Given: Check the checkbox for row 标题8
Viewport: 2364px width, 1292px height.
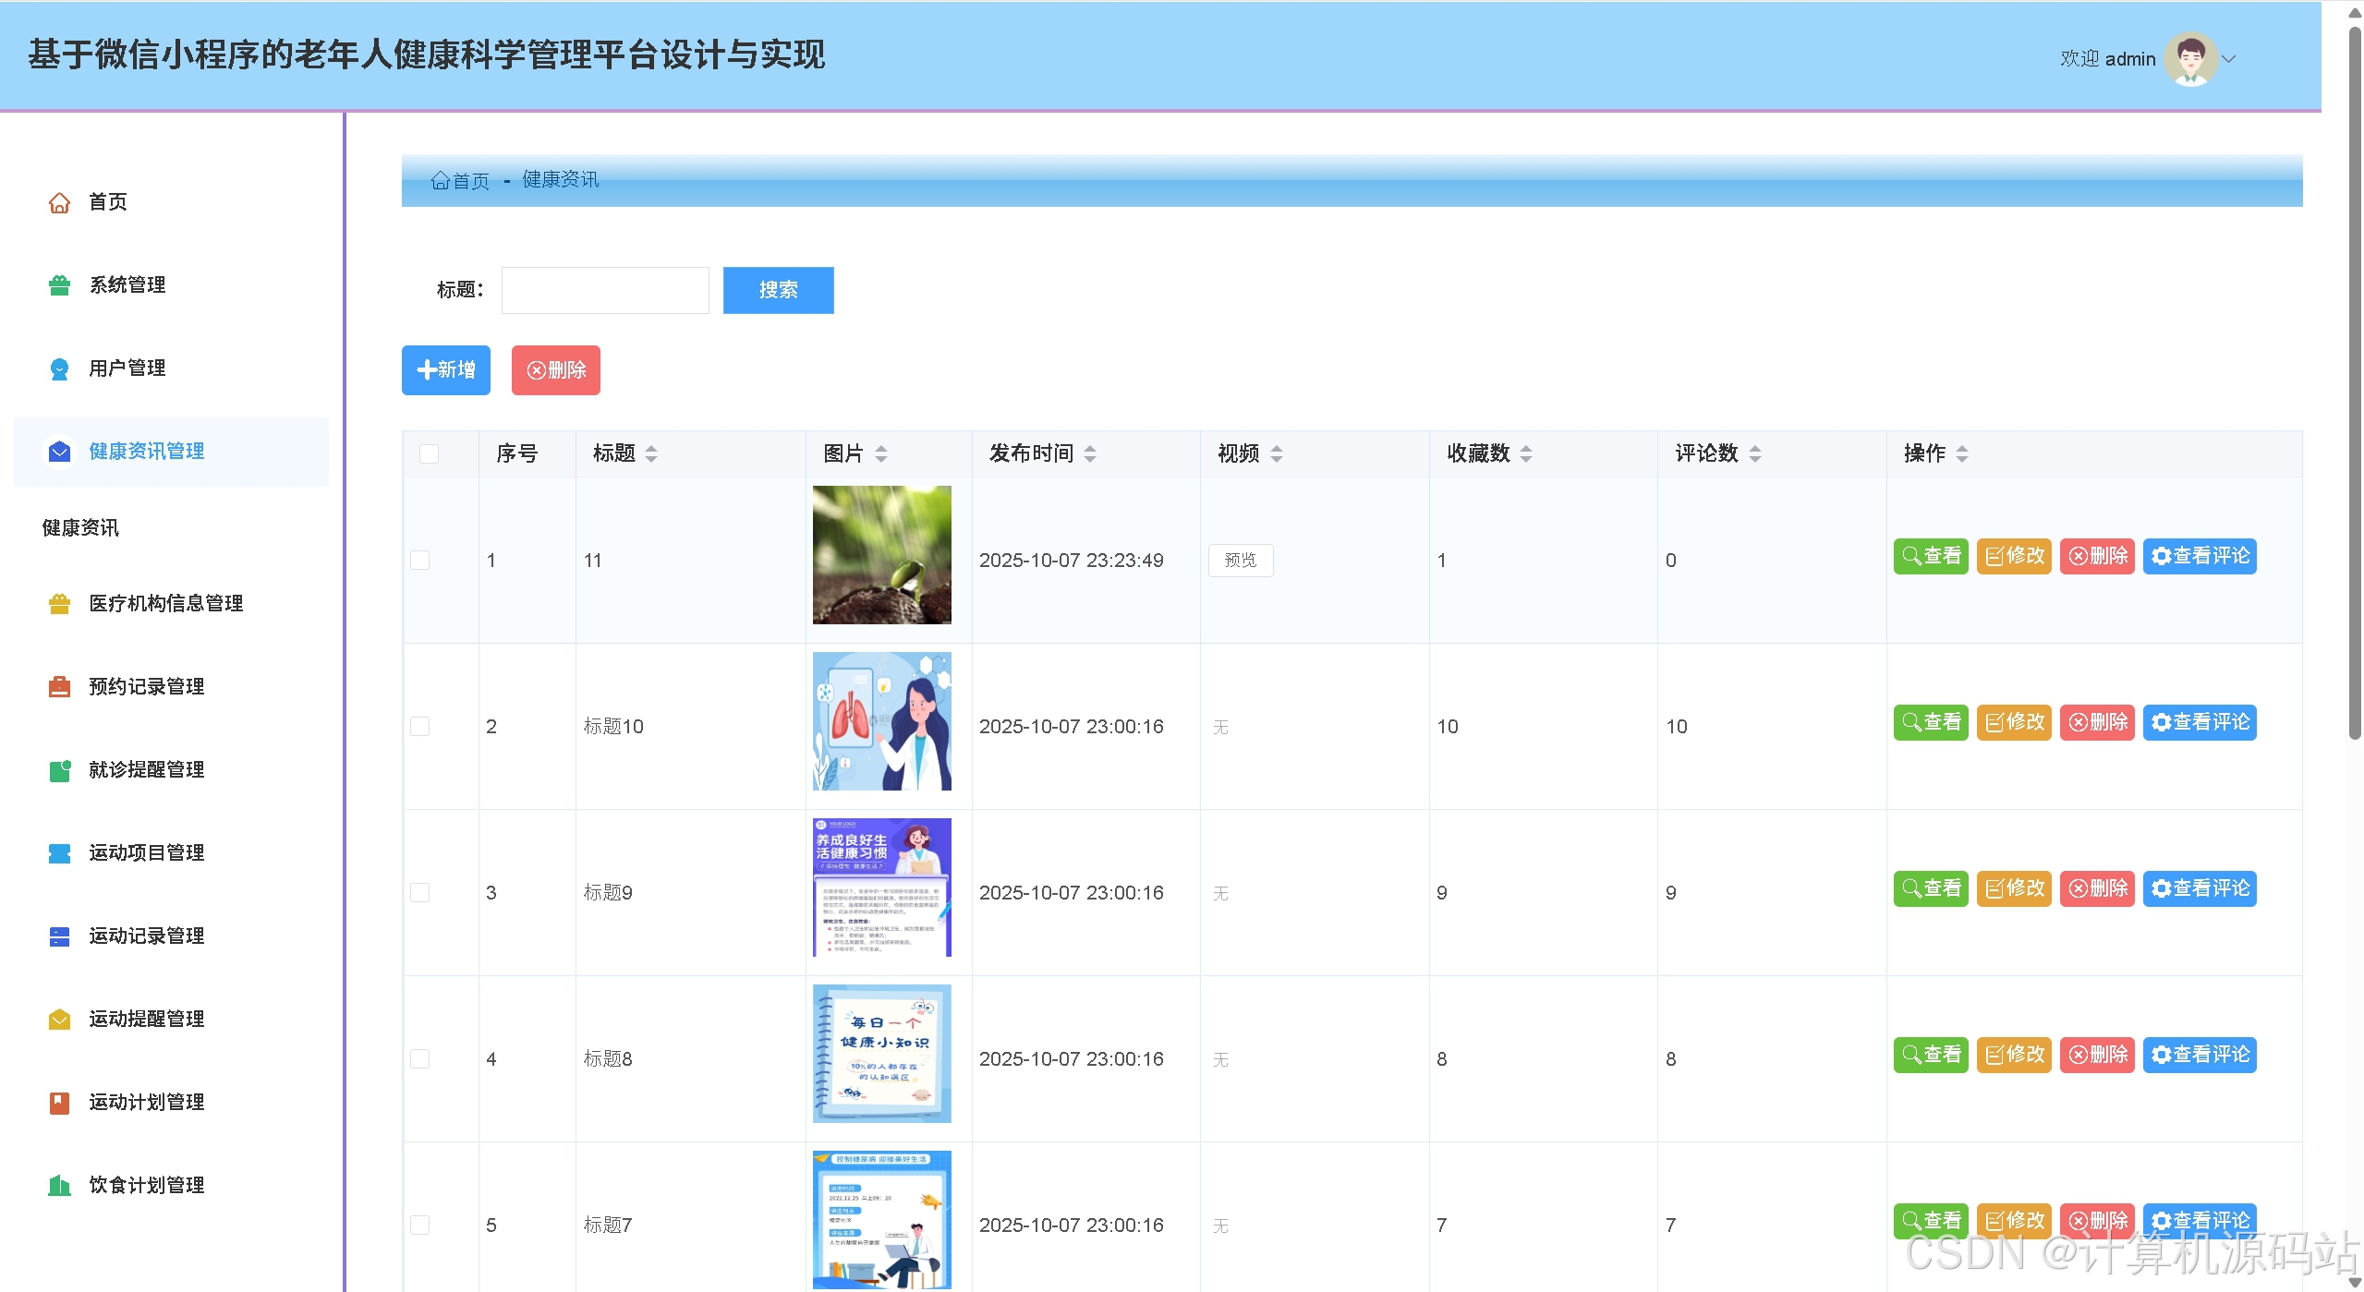Looking at the screenshot, I should [419, 1059].
